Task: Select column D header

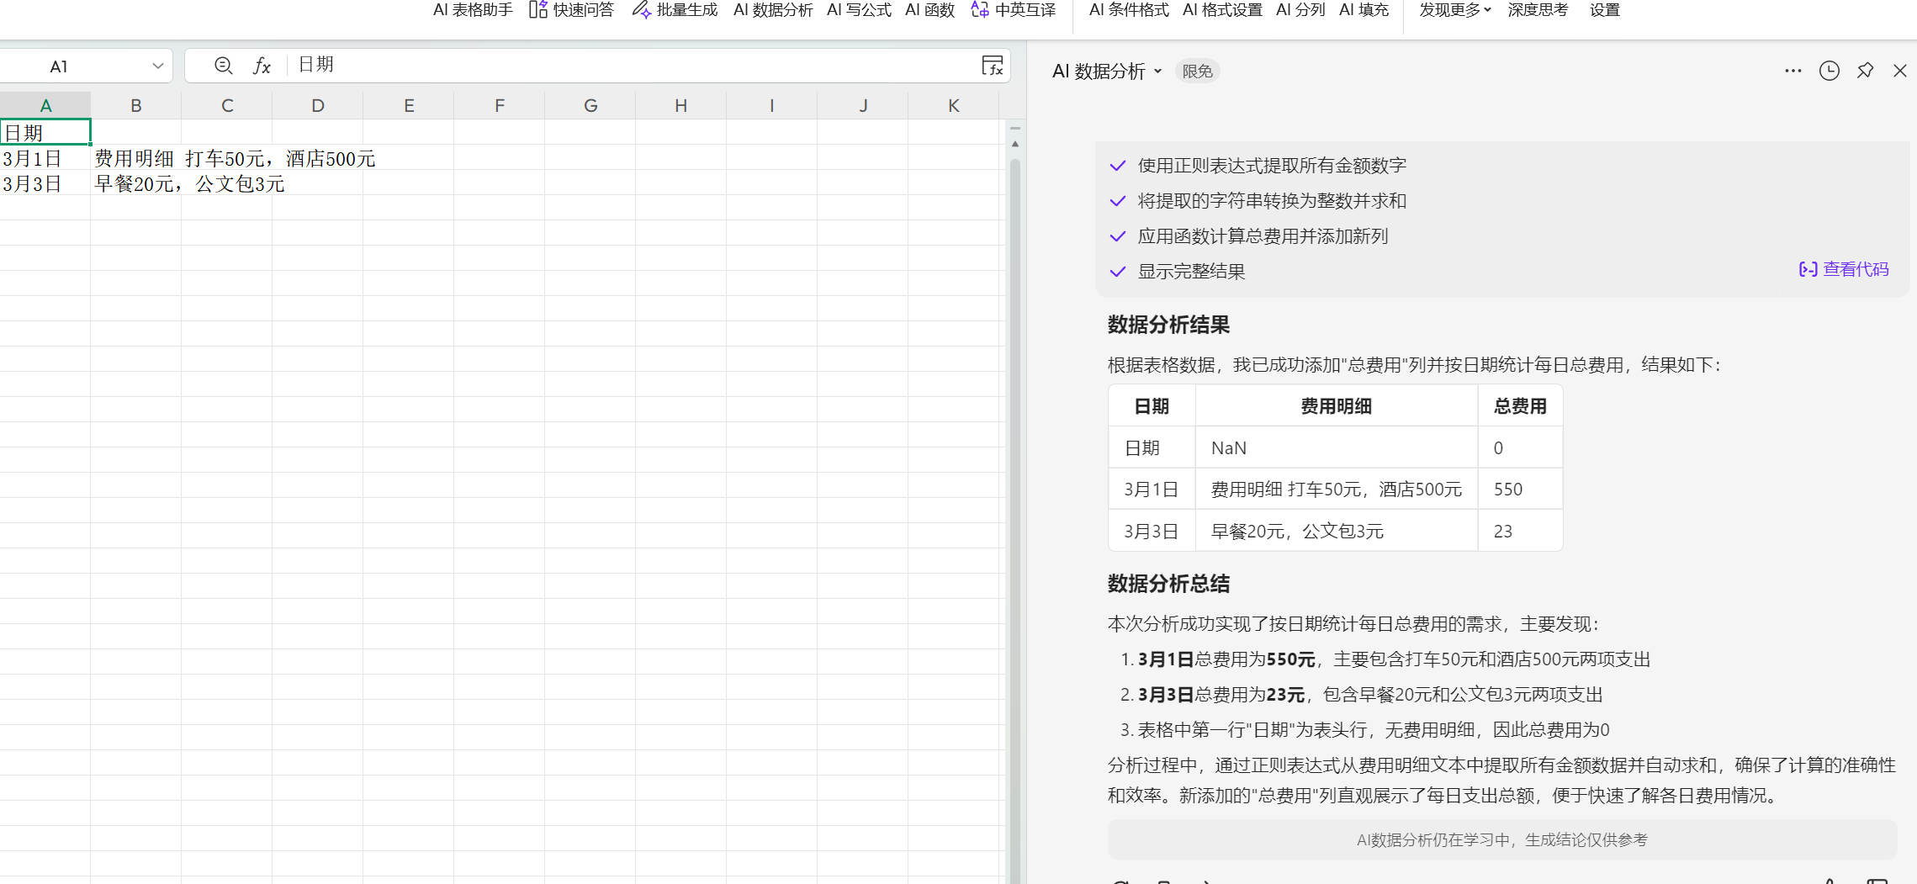Action: click(318, 105)
